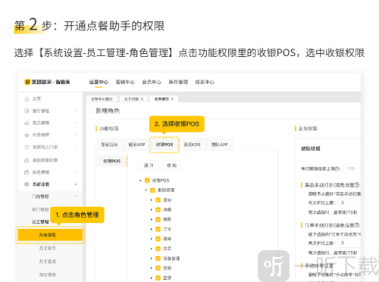Select the 管家APP permission tab
379x282 pixels.
tap(136, 145)
